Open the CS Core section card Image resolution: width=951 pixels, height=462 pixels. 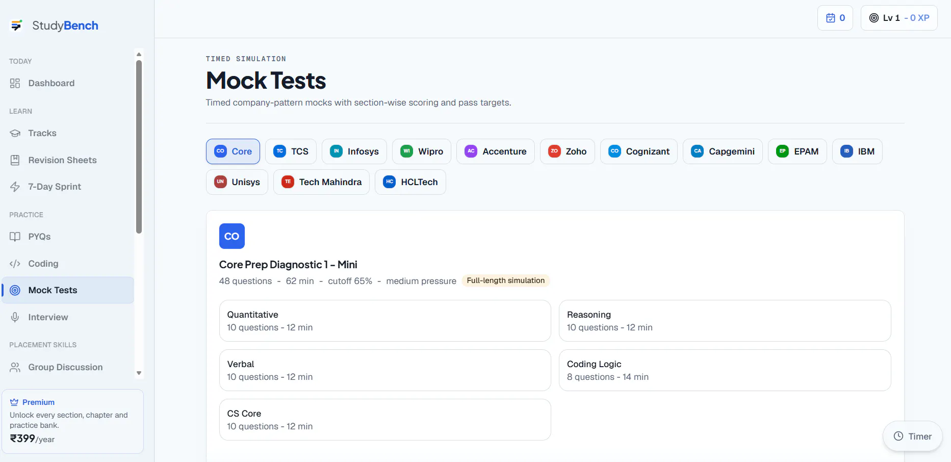385,420
